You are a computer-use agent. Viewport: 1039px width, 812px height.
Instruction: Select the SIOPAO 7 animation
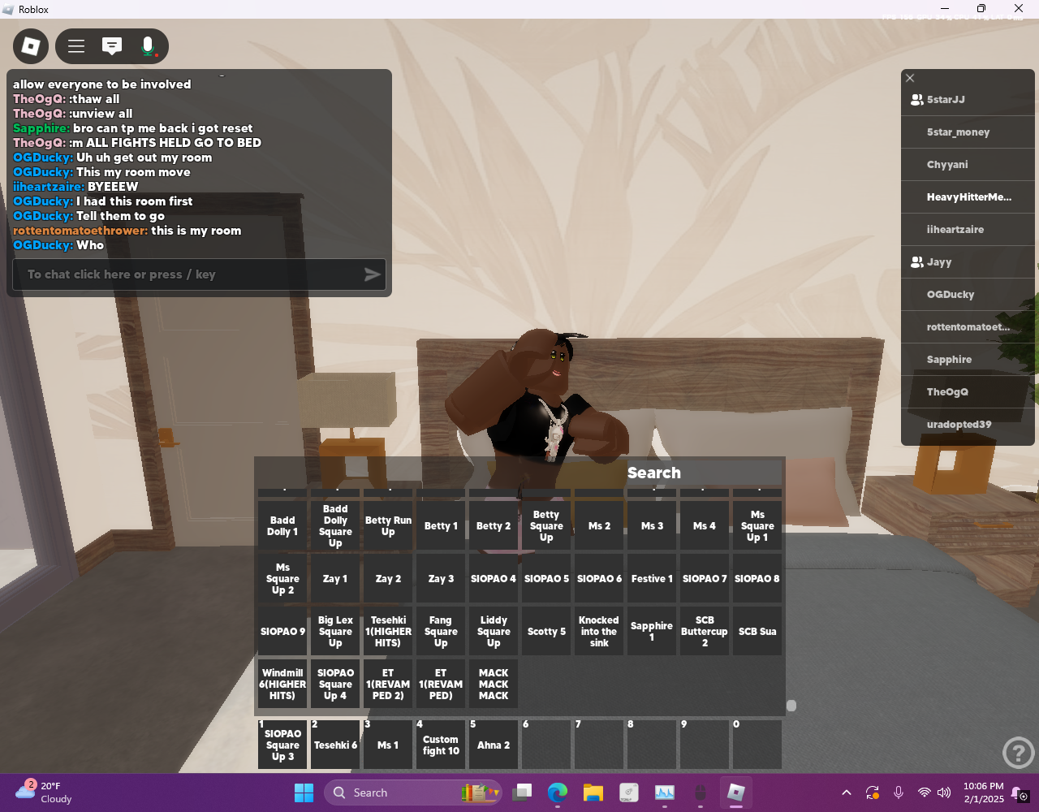click(705, 579)
